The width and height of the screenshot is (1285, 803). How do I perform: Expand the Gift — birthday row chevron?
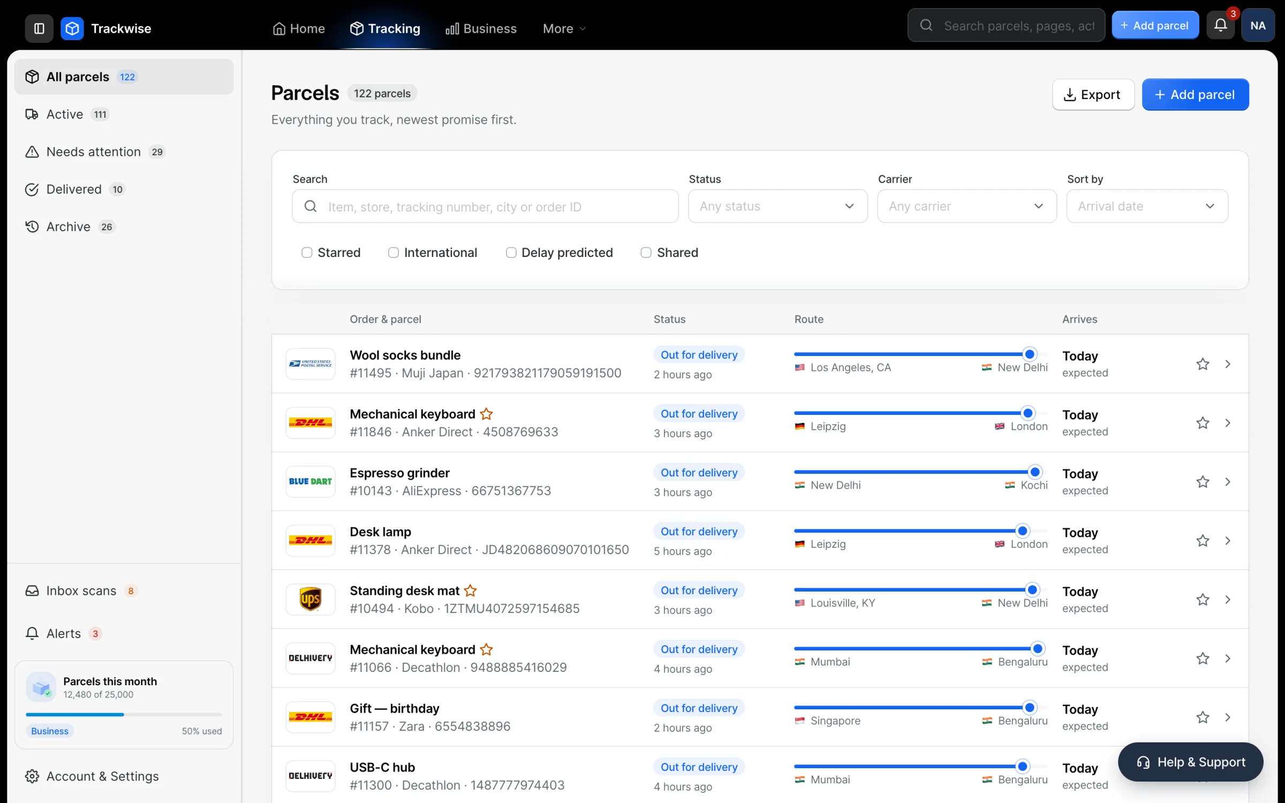click(1228, 717)
